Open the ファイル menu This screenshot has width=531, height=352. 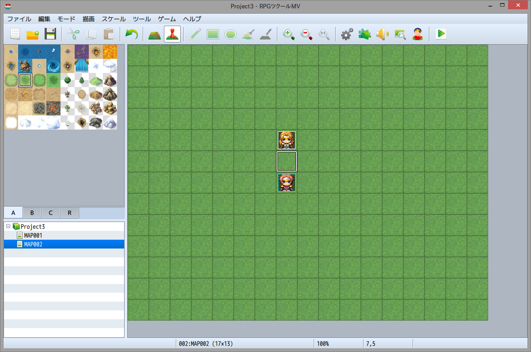pyautogui.click(x=19, y=19)
